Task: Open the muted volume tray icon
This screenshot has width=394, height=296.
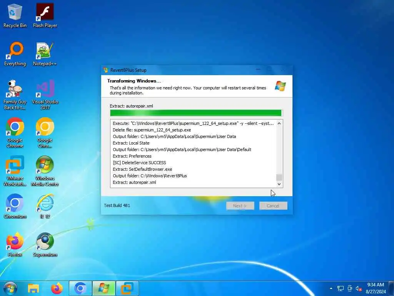Action: (359, 288)
